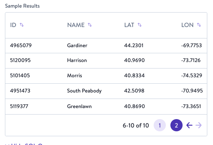The width and height of the screenshot is (213, 145).
Task: Select the Harrison row name
Action: click(77, 61)
